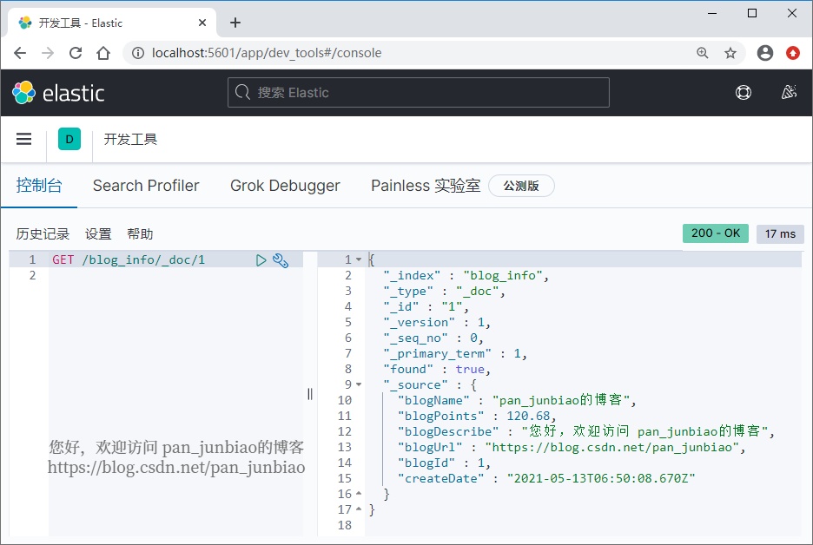813x545 pixels.
Task: Run the GET request with play icon
Action: (x=261, y=260)
